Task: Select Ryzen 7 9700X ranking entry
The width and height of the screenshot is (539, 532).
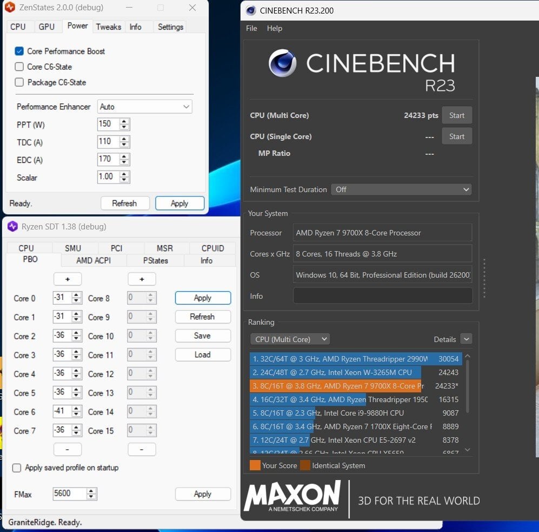Action: [356, 386]
